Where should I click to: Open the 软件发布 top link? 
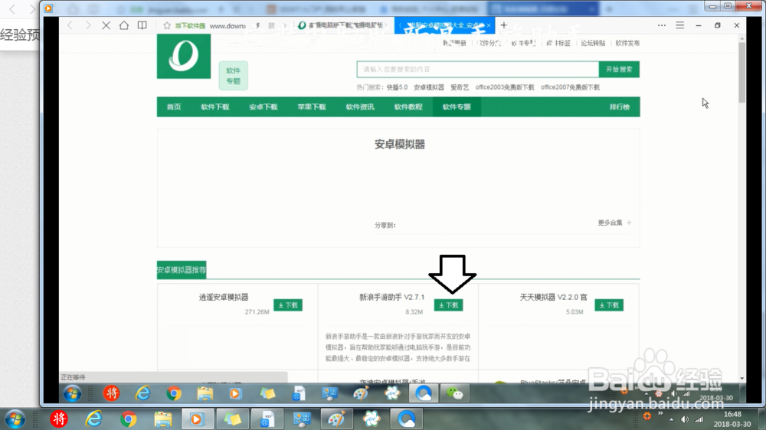(627, 43)
